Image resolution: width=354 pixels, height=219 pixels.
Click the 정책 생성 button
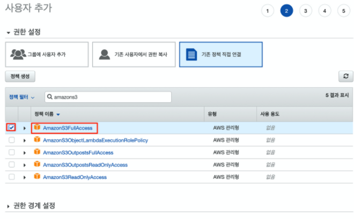click(x=20, y=77)
